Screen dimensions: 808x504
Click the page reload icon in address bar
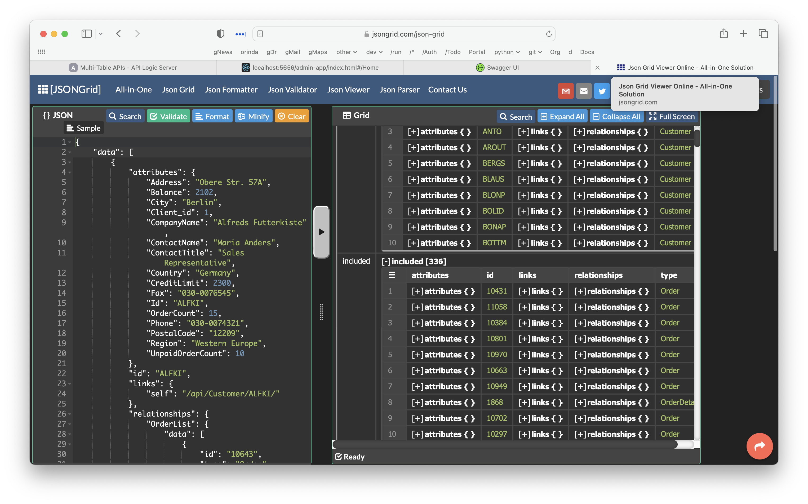click(548, 34)
